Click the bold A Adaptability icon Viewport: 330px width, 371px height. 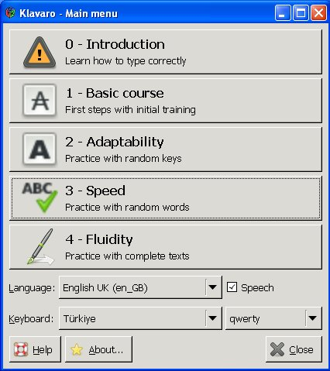coord(40,149)
